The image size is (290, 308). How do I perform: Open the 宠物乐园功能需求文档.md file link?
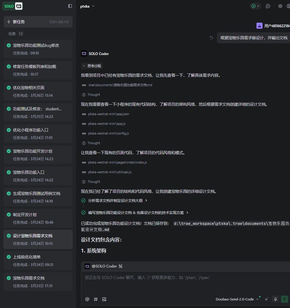click(x=120, y=85)
